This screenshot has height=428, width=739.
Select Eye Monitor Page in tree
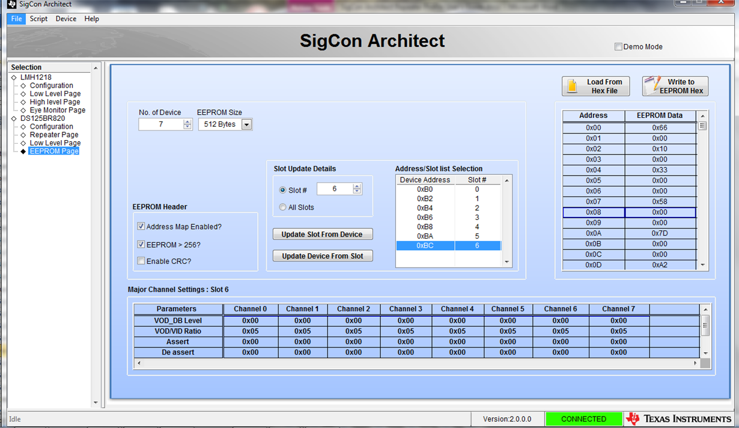[57, 110]
